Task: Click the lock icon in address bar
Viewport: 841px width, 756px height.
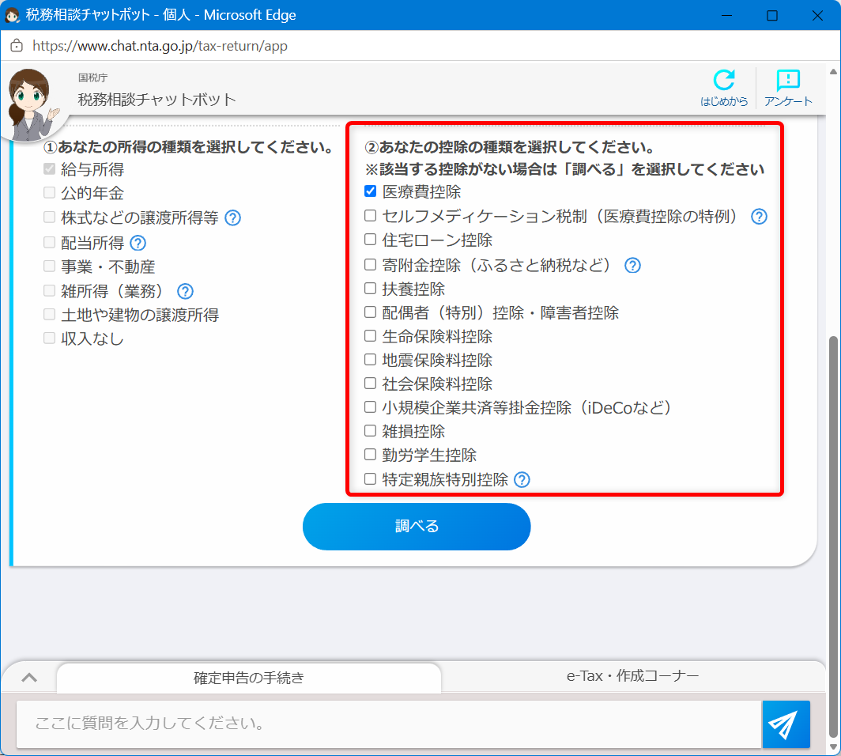Action: coord(17,46)
